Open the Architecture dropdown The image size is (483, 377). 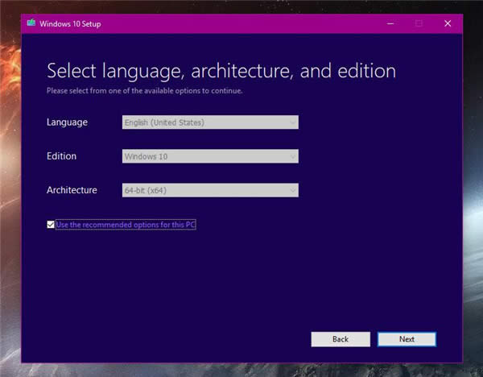click(x=209, y=191)
